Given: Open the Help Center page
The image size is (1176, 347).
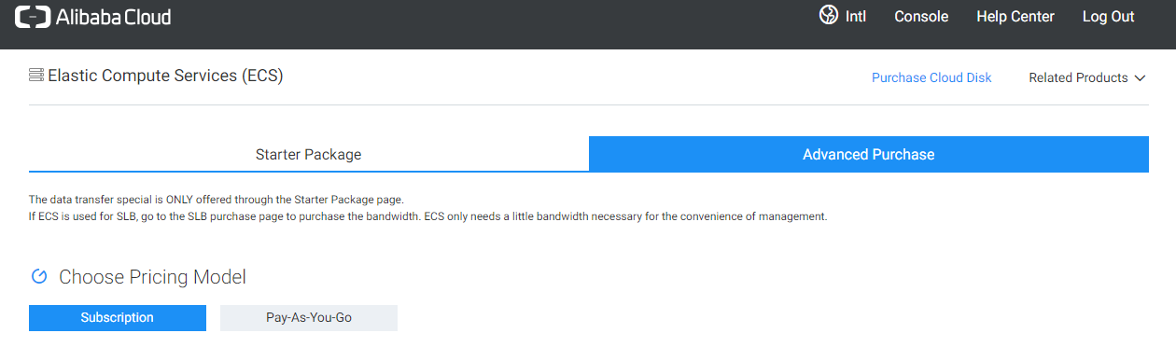Looking at the screenshot, I should pos(1015,17).
